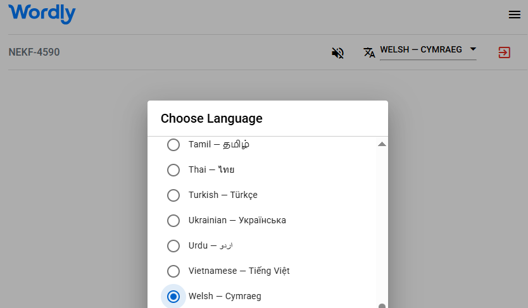
Task: Click the Choose Language dialog title
Action: pos(211,118)
